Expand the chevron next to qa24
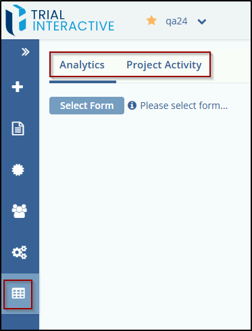Image resolution: width=252 pixels, height=331 pixels. [x=202, y=22]
